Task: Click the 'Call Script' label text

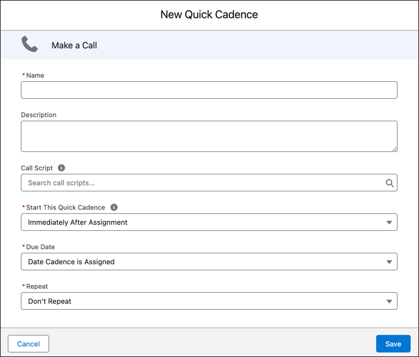Action: (37, 168)
